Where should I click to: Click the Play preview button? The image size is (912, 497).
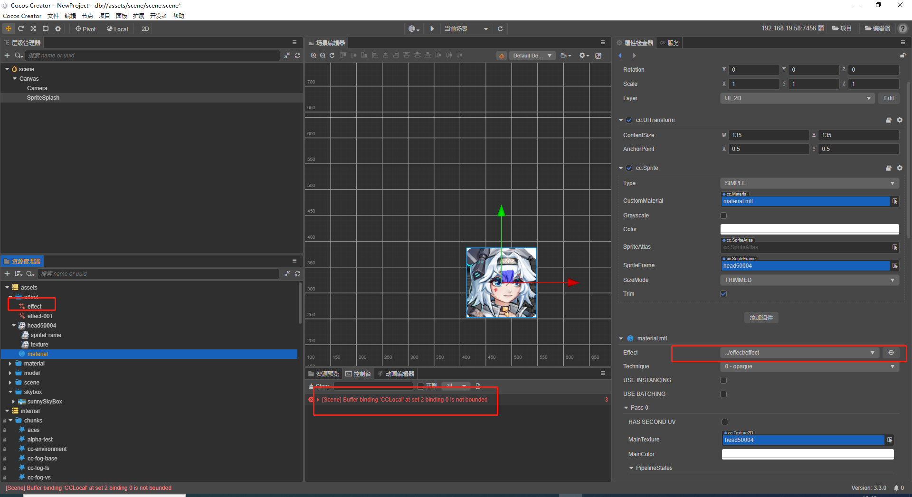432,28
